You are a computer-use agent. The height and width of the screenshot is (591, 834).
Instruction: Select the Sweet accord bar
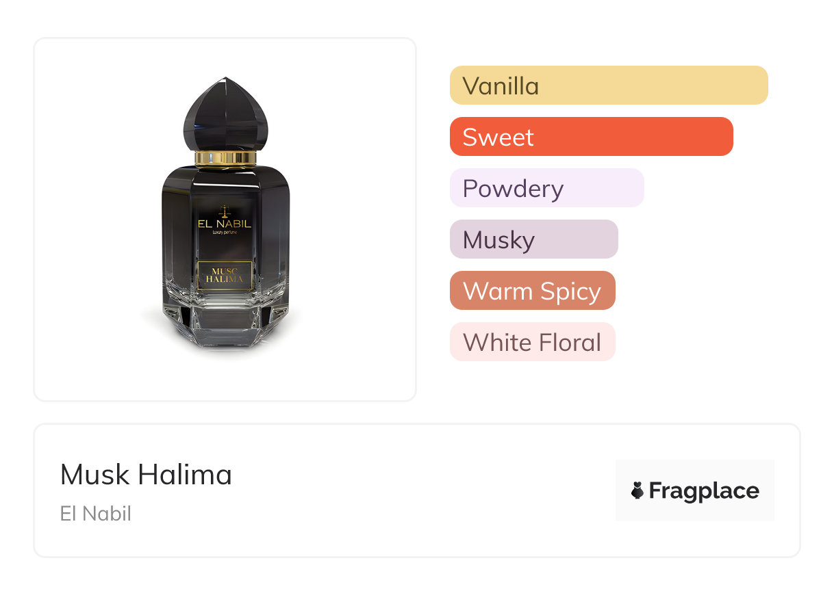click(x=592, y=137)
